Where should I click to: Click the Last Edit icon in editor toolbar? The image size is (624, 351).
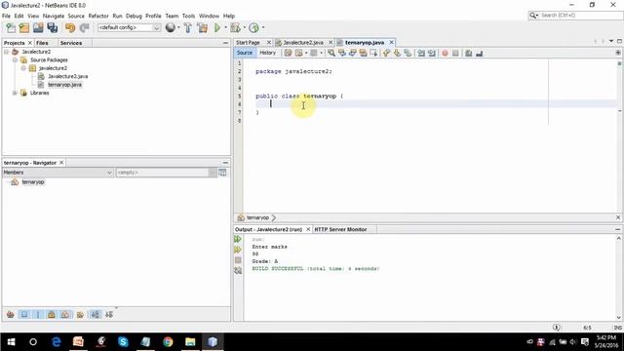pos(289,53)
